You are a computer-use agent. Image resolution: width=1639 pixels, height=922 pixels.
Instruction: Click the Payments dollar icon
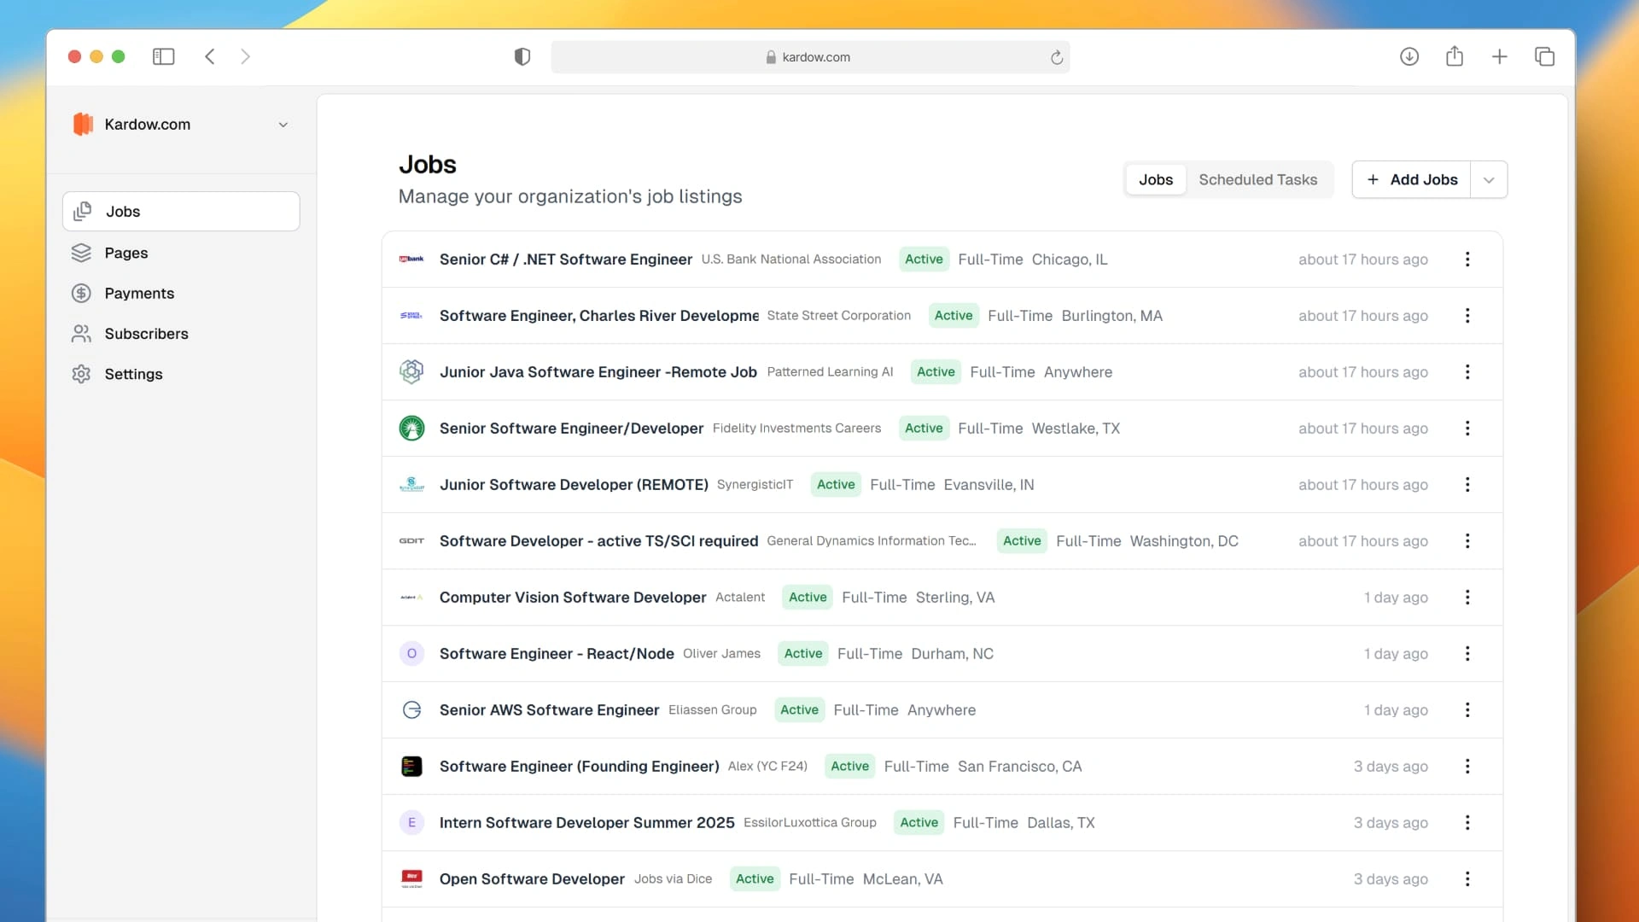pos(81,293)
